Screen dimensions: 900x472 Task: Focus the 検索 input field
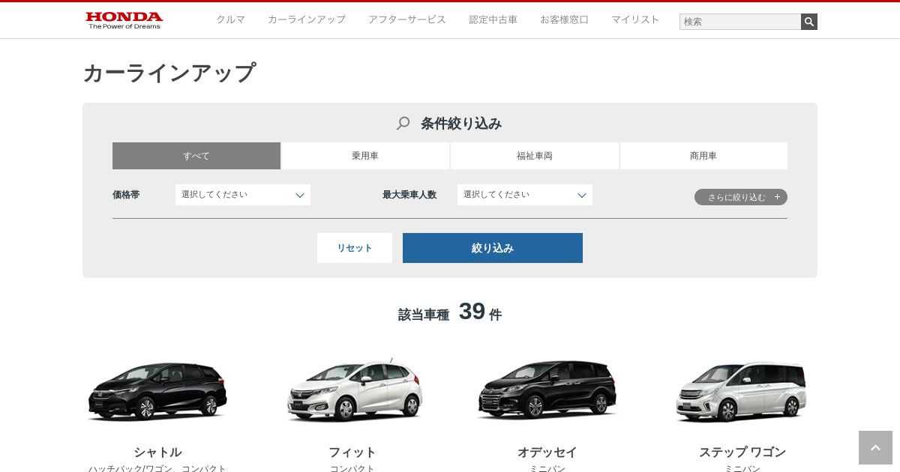click(740, 22)
